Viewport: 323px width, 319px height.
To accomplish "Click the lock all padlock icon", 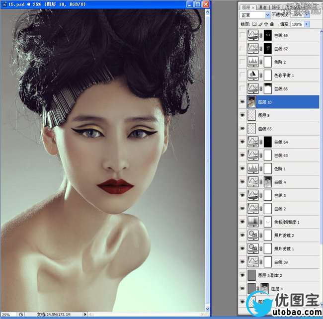I will pyautogui.click(x=272, y=24).
